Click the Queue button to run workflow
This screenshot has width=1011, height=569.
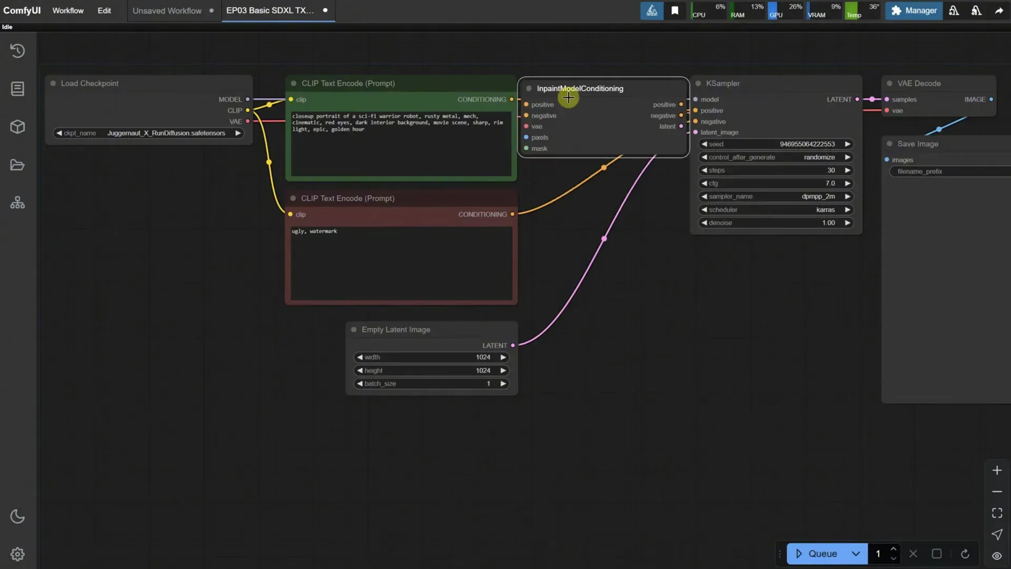pos(819,554)
